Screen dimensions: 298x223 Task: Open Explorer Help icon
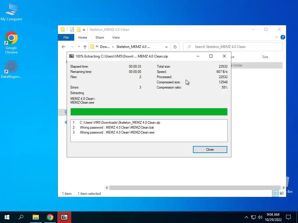point(283,37)
